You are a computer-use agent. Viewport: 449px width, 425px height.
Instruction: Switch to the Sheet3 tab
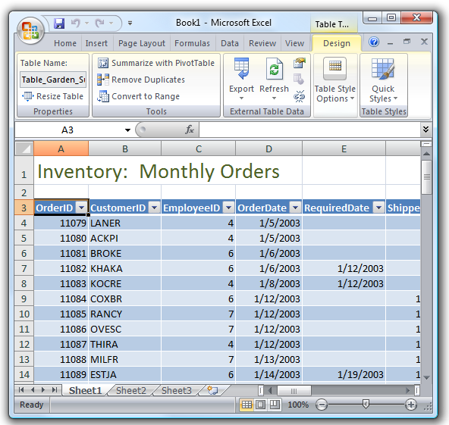point(177,390)
